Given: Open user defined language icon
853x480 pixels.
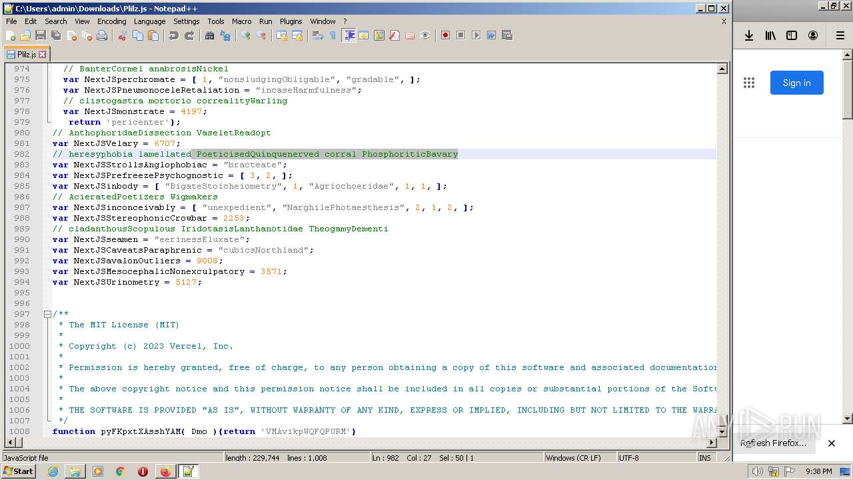Looking at the screenshot, I should pos(364,35).
